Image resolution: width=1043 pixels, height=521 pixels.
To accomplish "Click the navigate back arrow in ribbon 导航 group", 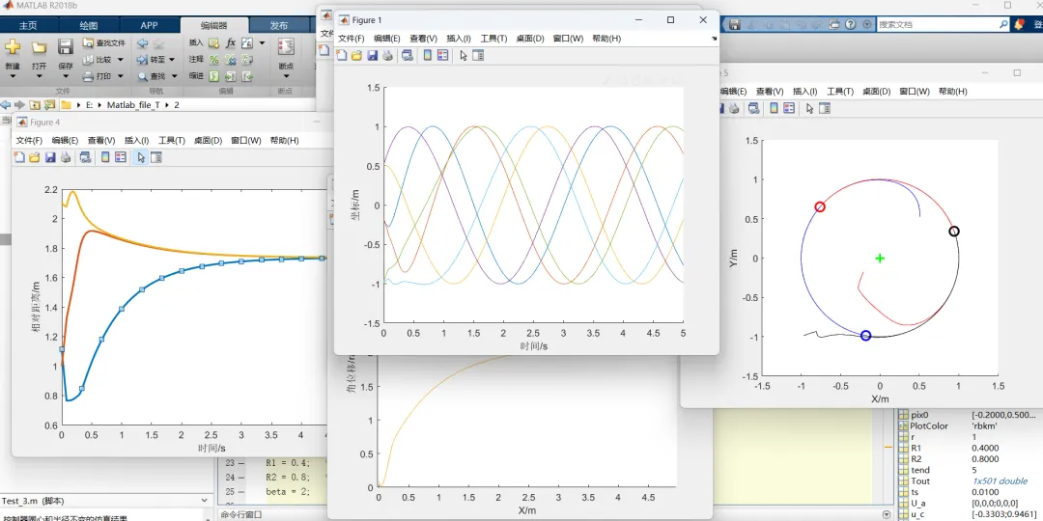I will click(142, 43).
